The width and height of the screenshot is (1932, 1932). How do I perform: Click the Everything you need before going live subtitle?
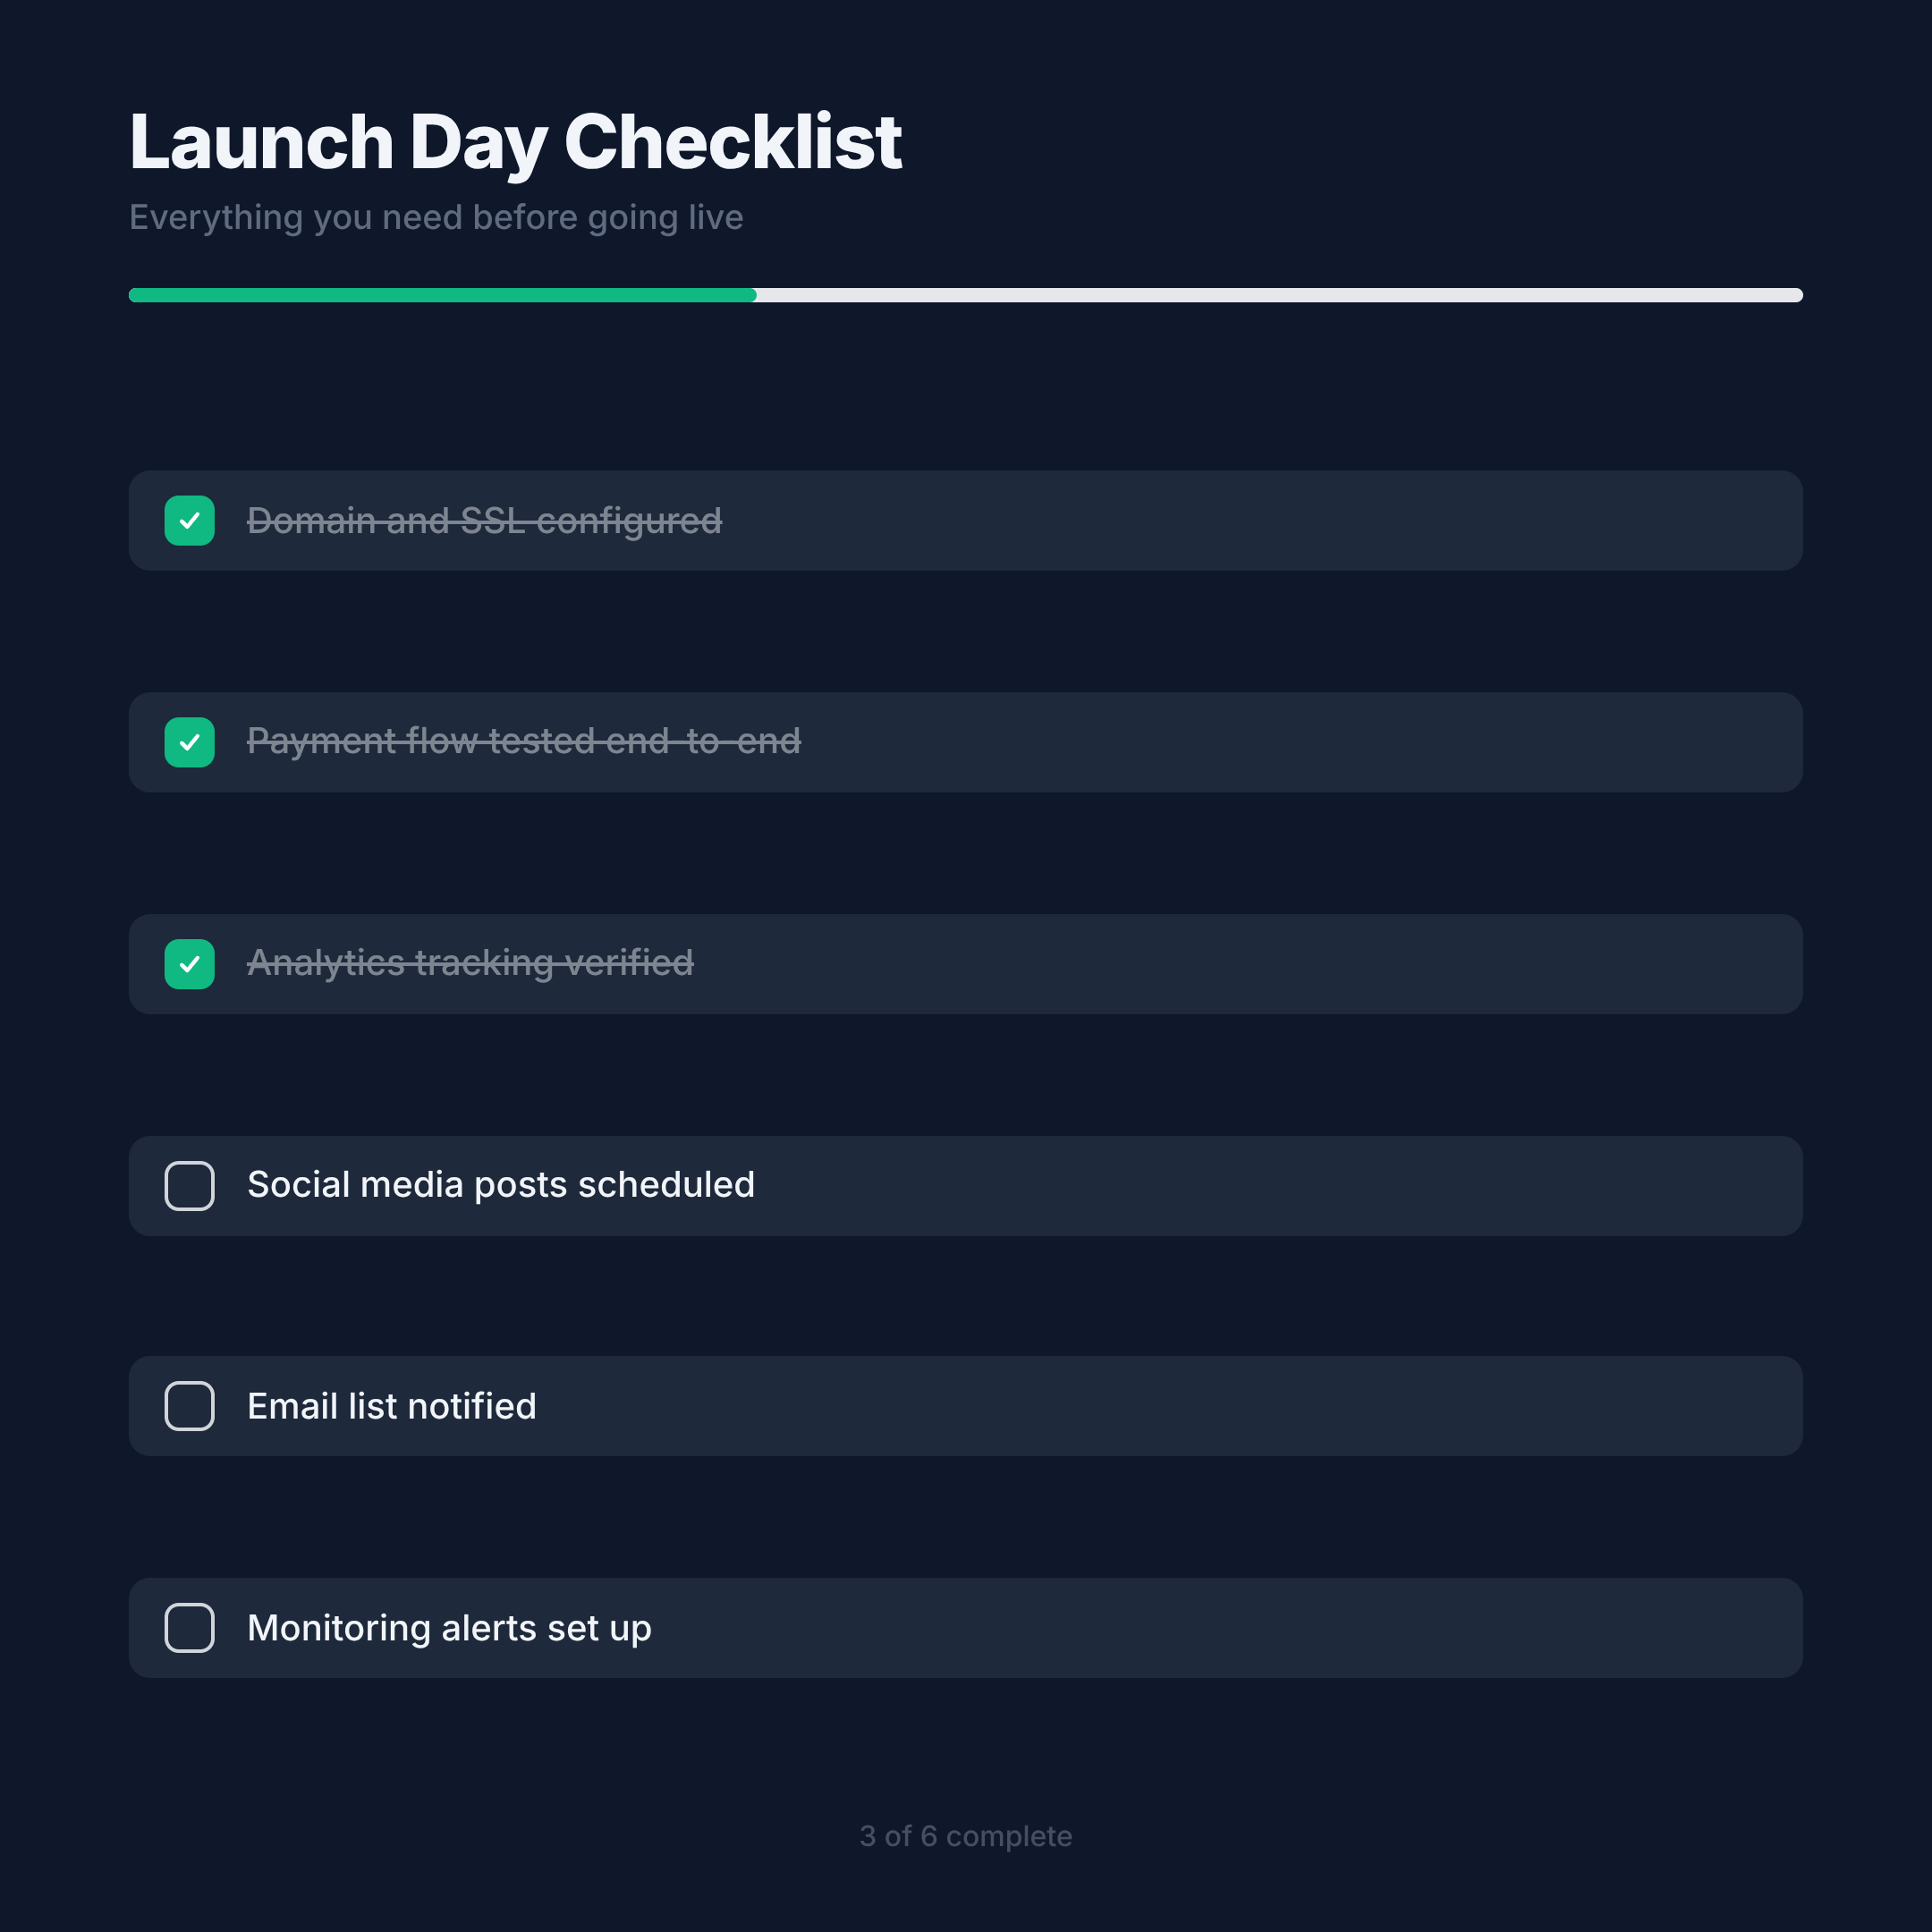(x=436, y=216)
